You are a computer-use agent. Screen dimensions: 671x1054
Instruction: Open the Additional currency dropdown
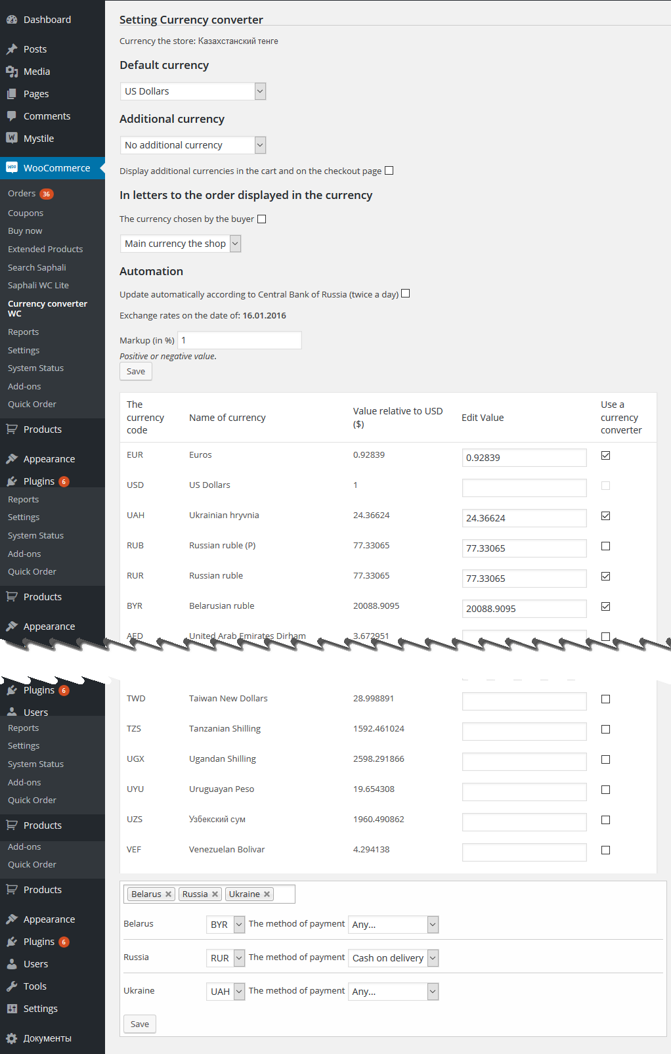pos(193,145)
